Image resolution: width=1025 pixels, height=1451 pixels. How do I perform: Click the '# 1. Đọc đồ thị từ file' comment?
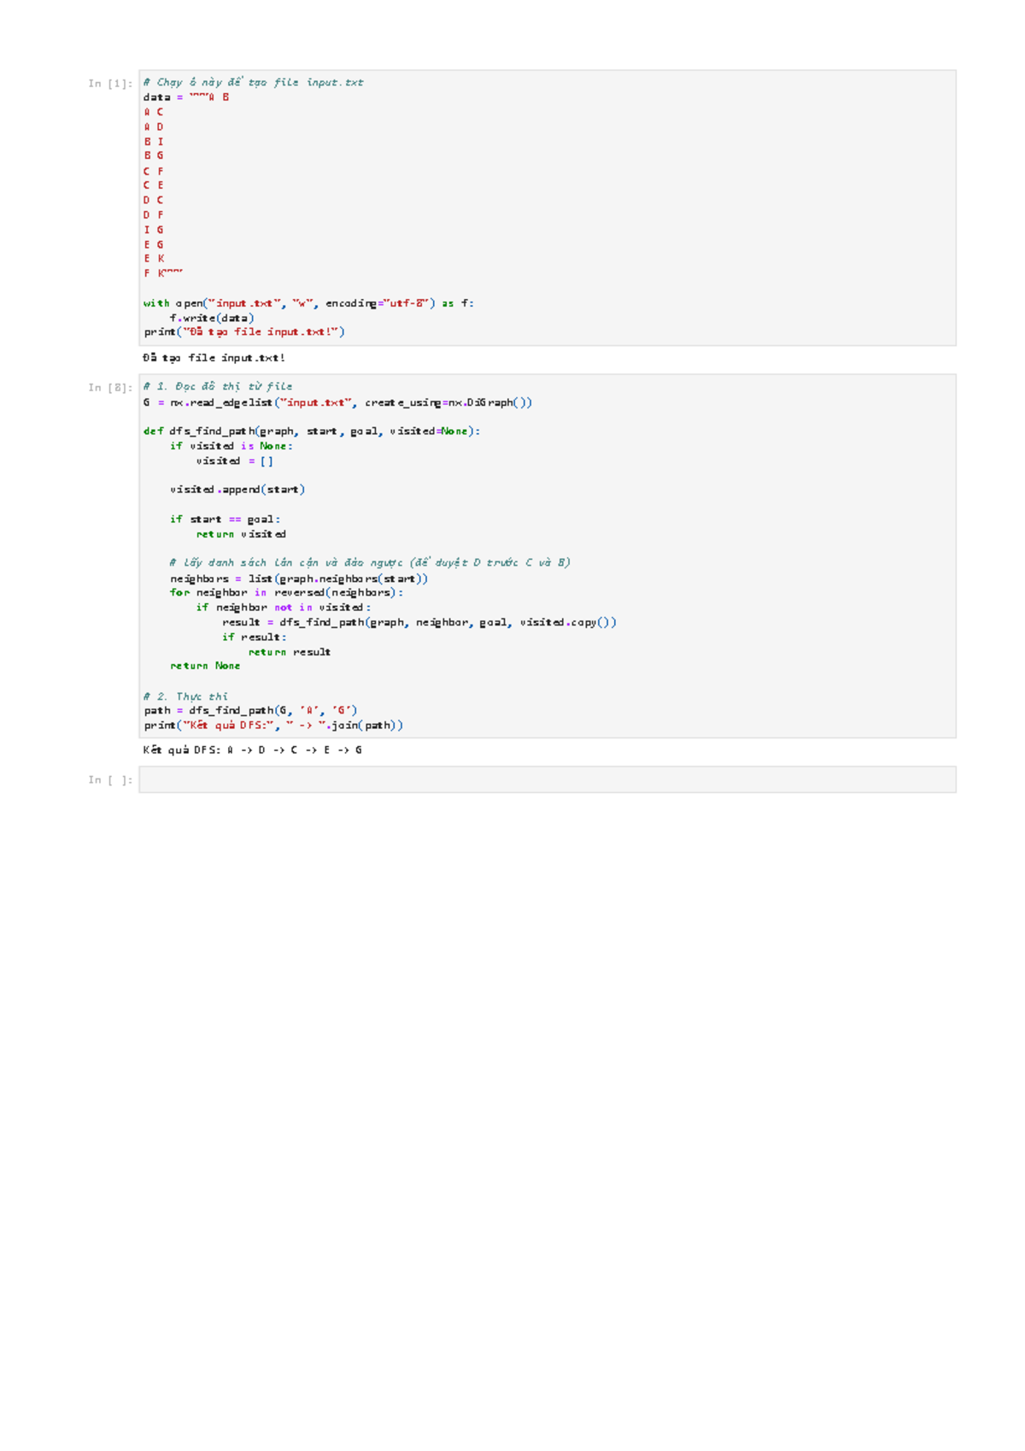(218, 386)
